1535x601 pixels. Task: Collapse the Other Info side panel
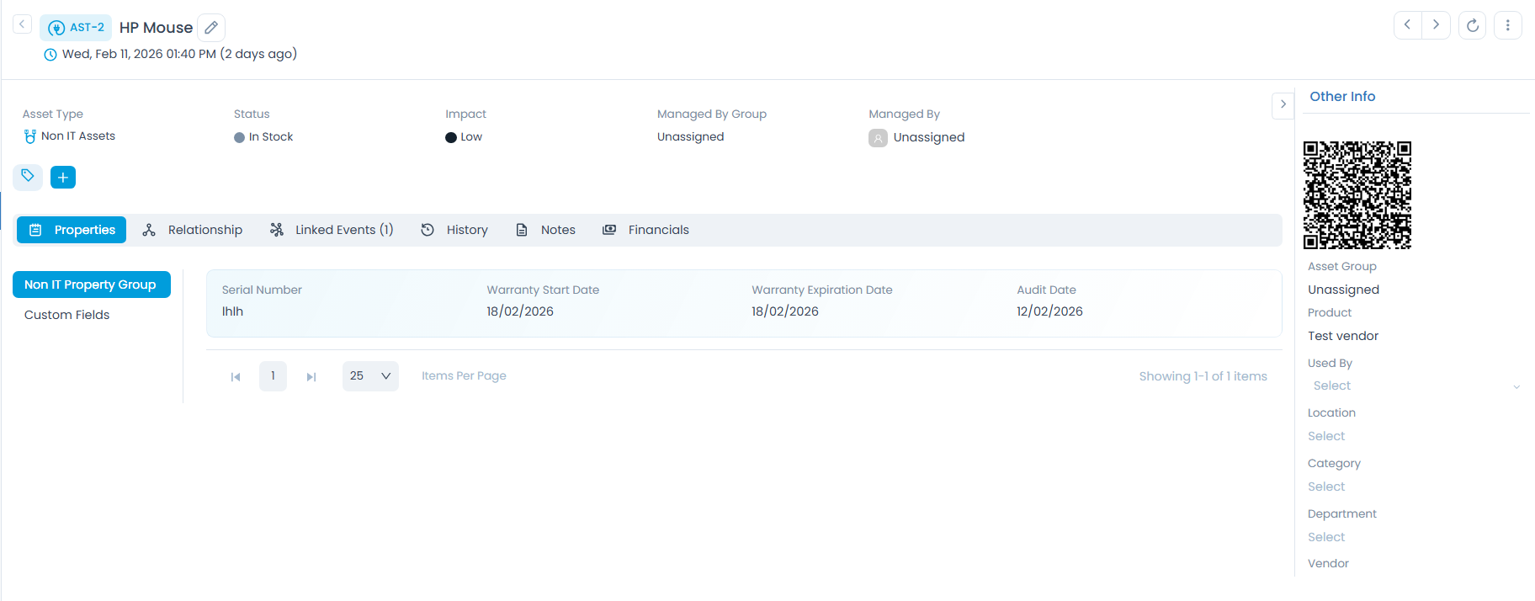click(1283, 104)
